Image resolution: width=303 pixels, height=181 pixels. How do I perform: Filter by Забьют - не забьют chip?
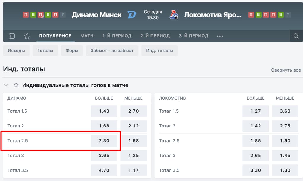coord(112,51)
